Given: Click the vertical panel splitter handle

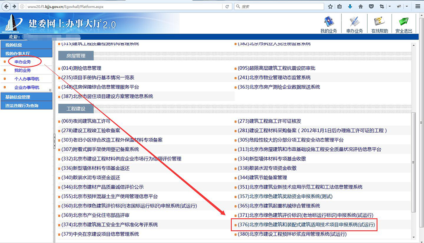Looking at the screenshot, I should pos(54,141).
